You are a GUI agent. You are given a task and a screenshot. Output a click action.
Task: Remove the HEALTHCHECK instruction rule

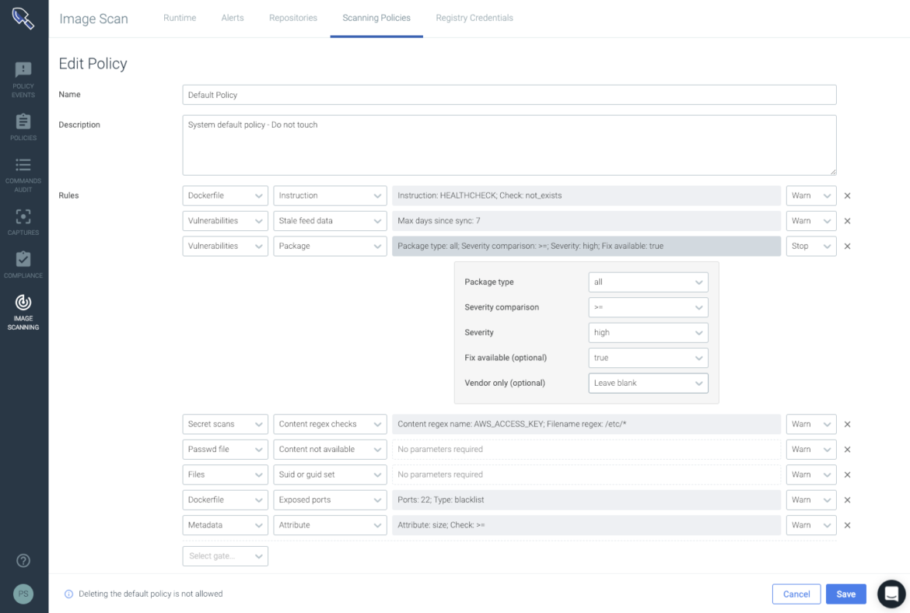click(x=847, y=195)
